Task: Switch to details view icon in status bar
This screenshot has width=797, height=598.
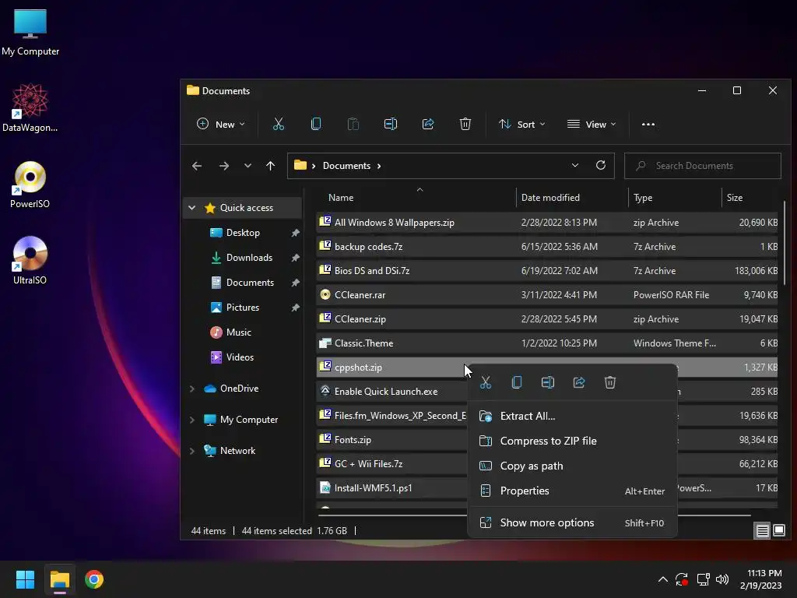Action: coord(763,531)
